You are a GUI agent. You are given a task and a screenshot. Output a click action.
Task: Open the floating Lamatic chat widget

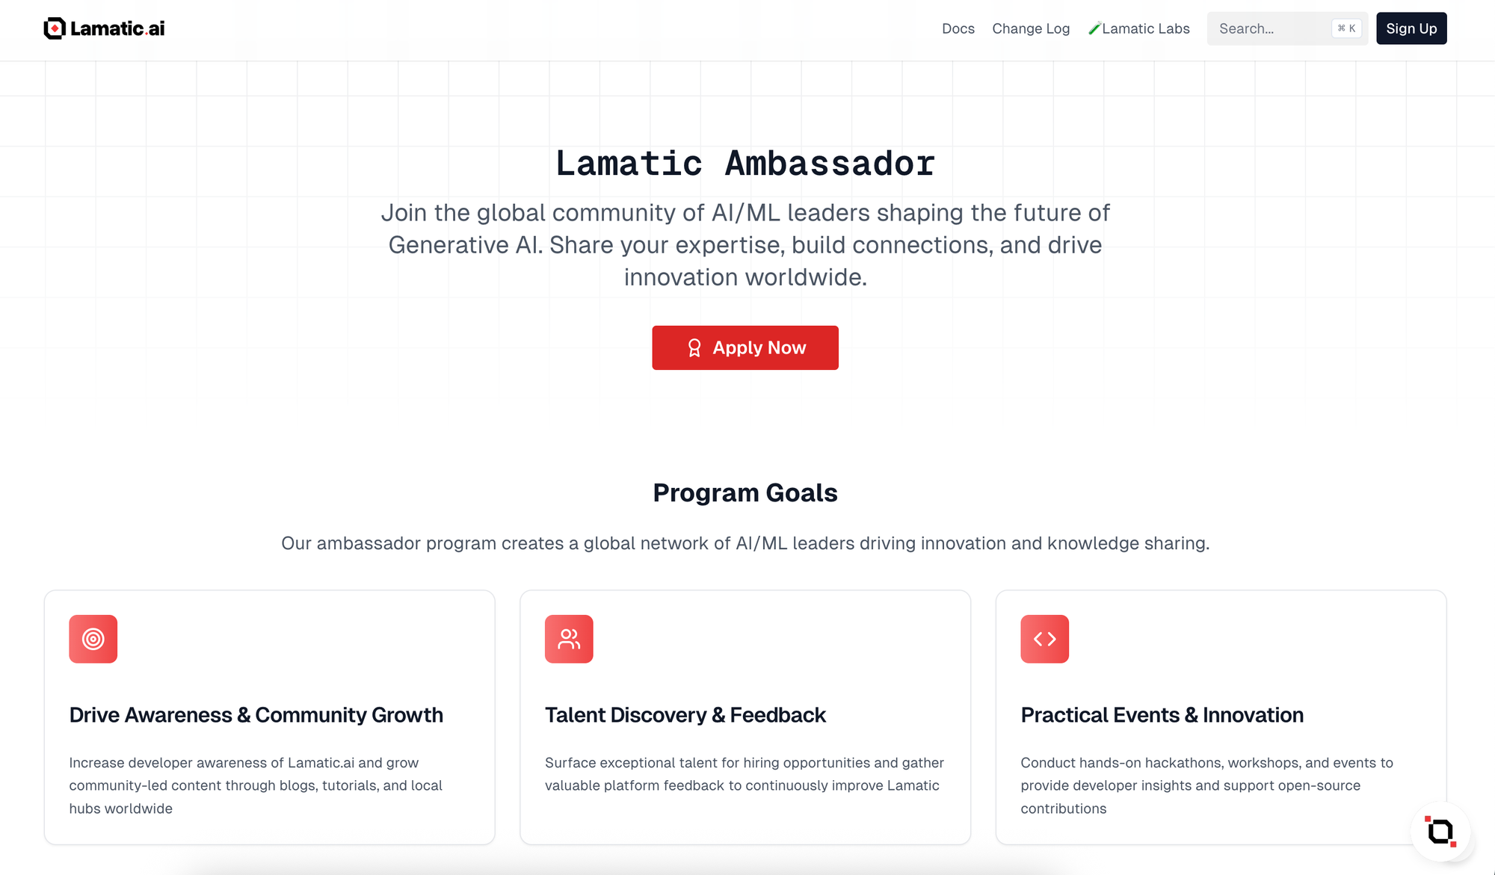pyautogui.click(x=1440, y=832)
